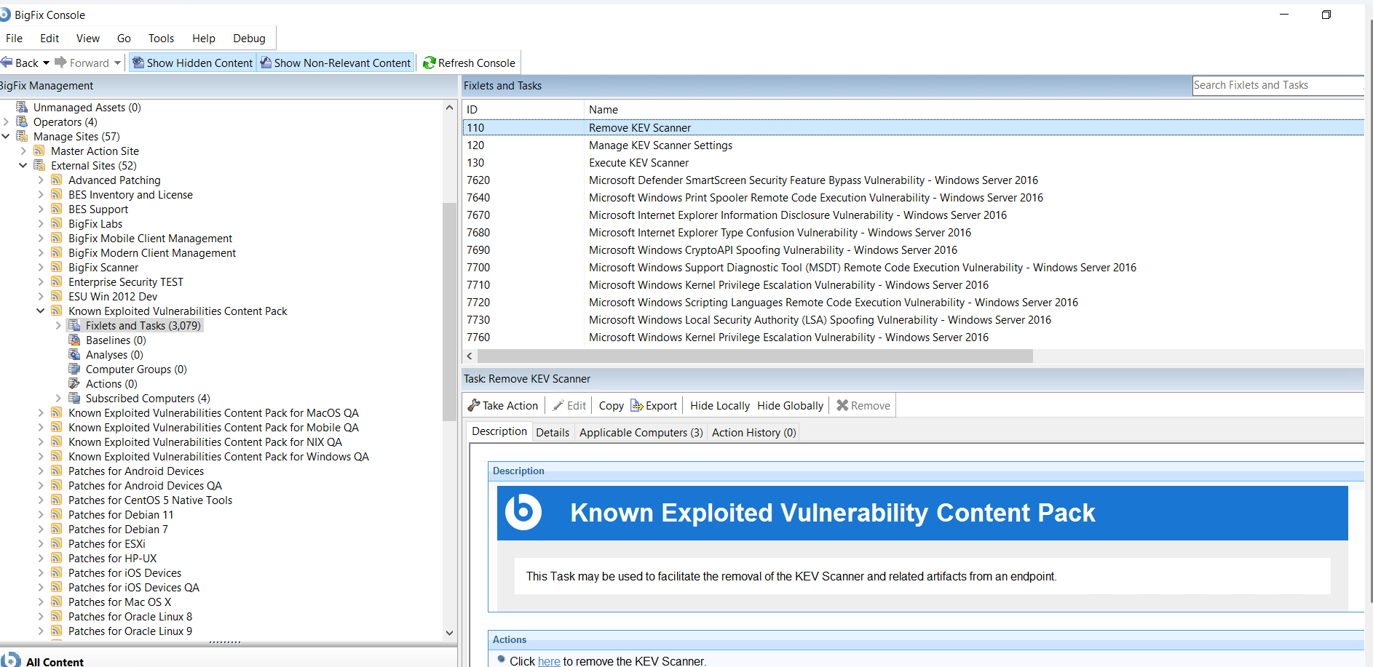Select the Windows CryptoAPI Spoofing Vulnerability fixlet
The image size is (1373, 667).
(913, 250)
